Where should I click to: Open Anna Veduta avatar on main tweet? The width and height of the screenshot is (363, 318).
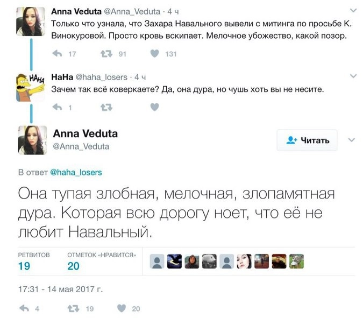coord(32,140)
